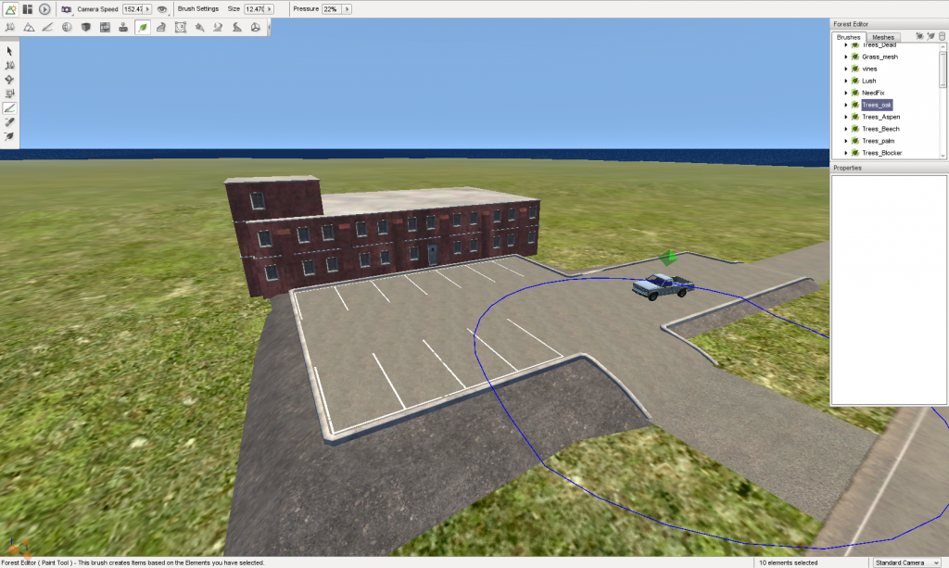Screen dimensions: 949x568
Task: Select the Lush brush
Action: [868, 81]
